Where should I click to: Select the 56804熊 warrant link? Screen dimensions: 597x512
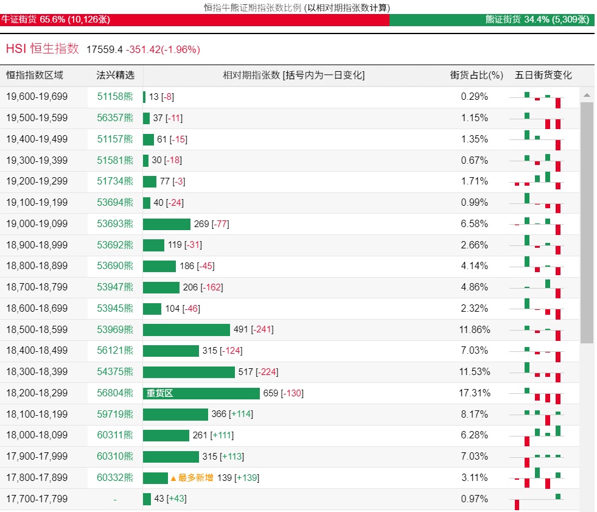click(115, 393)
